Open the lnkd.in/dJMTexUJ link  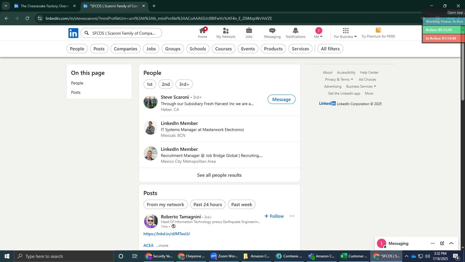[x=167, y=234]
